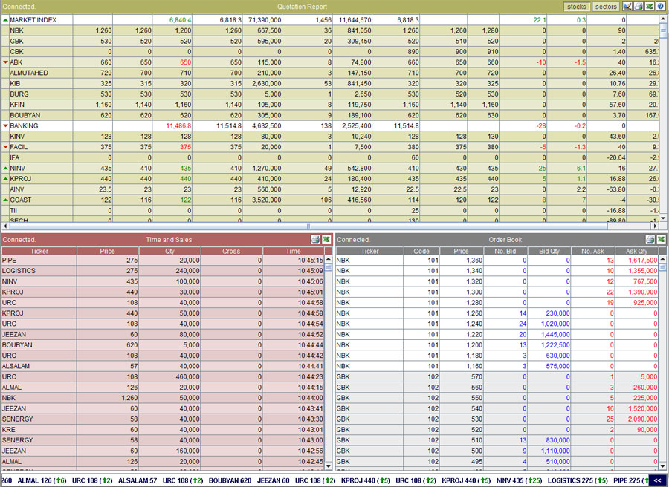669x487 pixels.
Task: Print the Quotation Report via printer icon
Action: point(639,7)
